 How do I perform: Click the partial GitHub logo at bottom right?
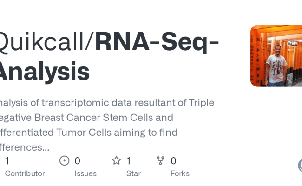point(300,165)
